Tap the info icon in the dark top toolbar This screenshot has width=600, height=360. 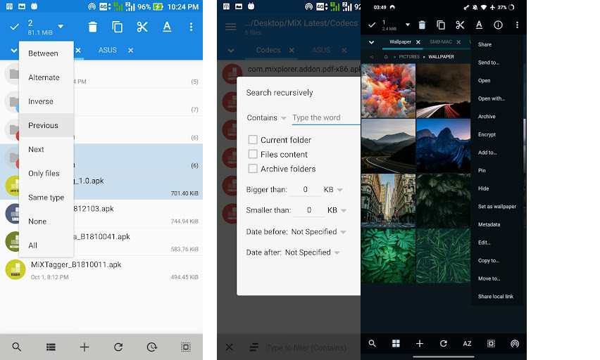pyautogui.click(x=498, y=25)
